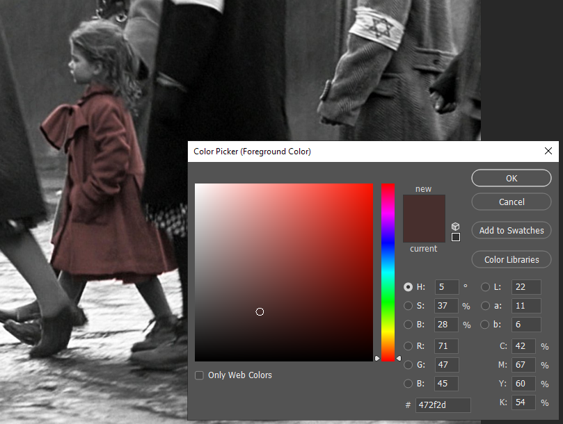Click the hex color field 472f2d

click(x=443, y=405)
